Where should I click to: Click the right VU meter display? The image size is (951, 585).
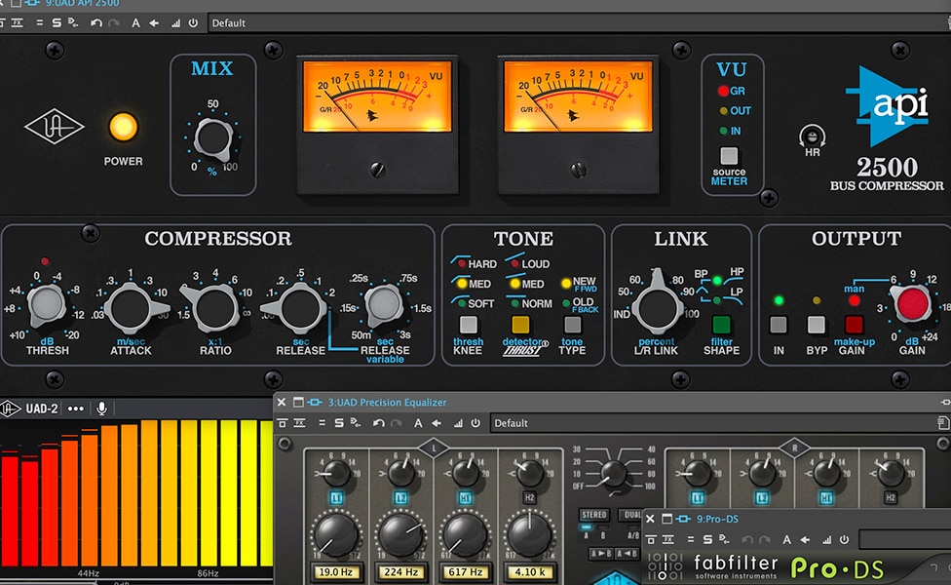578,96
